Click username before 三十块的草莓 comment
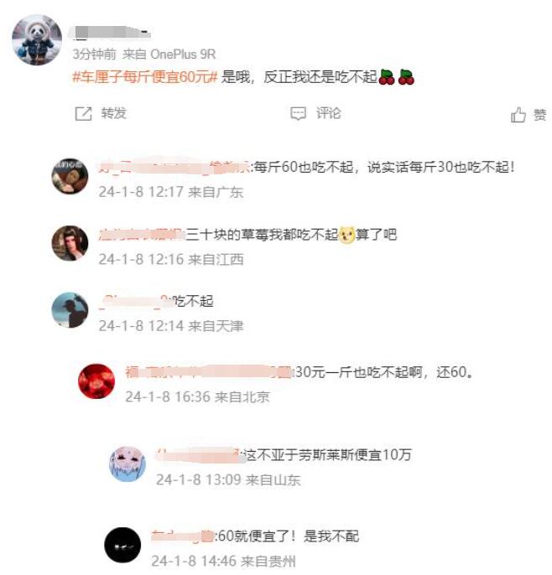Screen dimensions: 552x575 (x=141, y=235)
